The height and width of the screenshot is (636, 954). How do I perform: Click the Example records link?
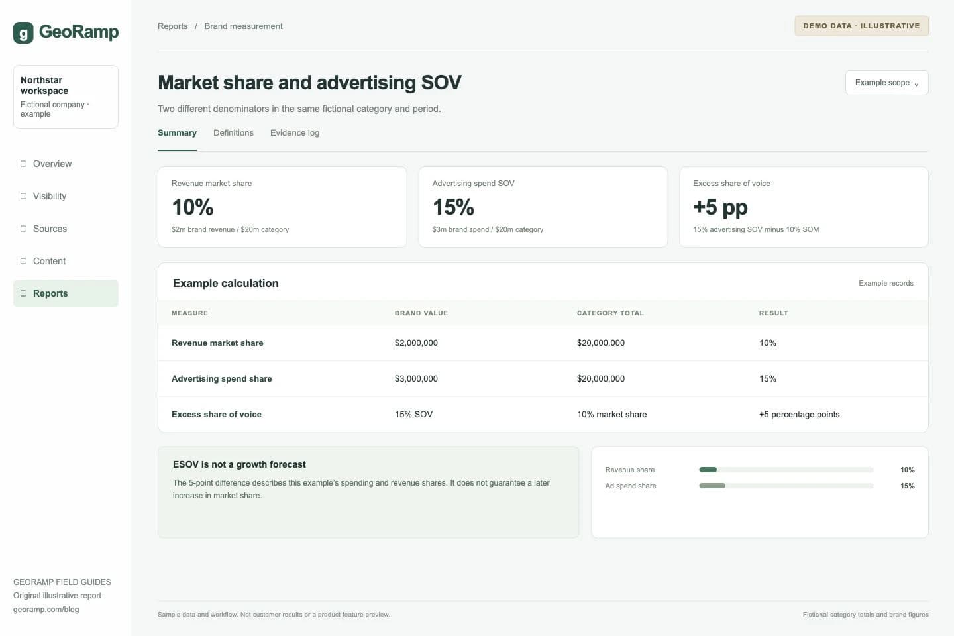tap(886, 283)
